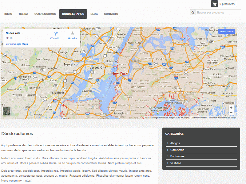Go to the Contacto page
The height and width of the screenshot is (184, 246).
[111, 14]
